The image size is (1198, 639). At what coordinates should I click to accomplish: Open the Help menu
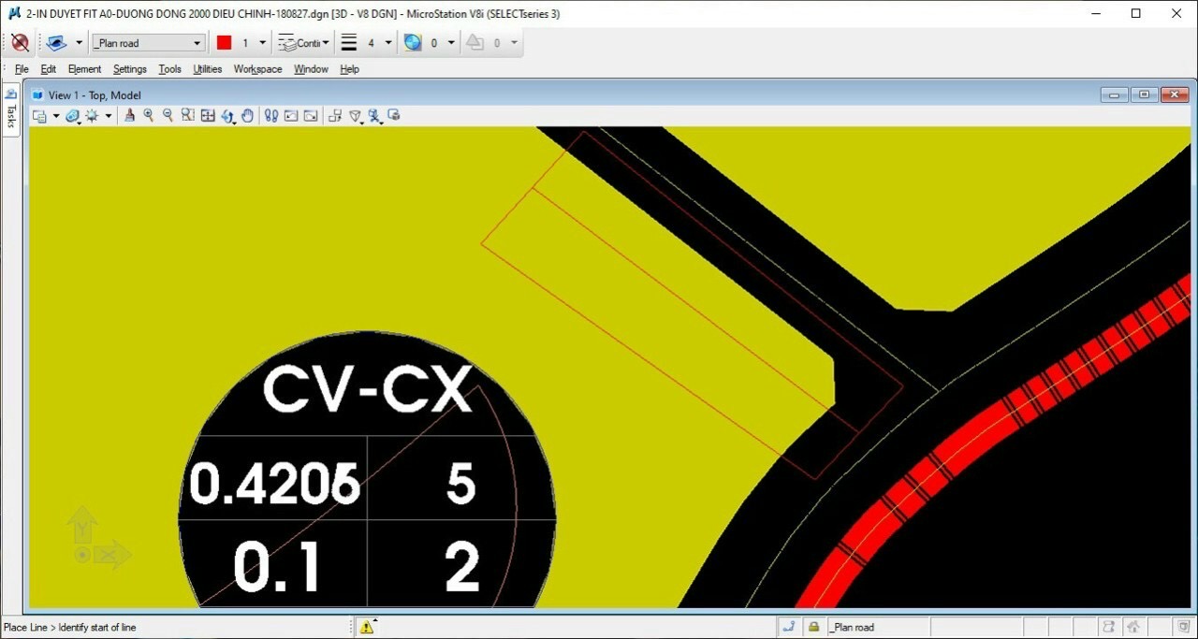[349, 69]
